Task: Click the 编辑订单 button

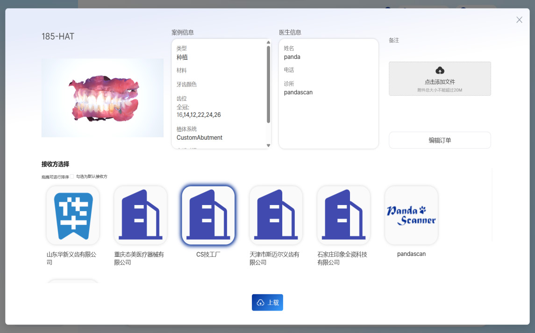Action: click(x=440, y=140)
